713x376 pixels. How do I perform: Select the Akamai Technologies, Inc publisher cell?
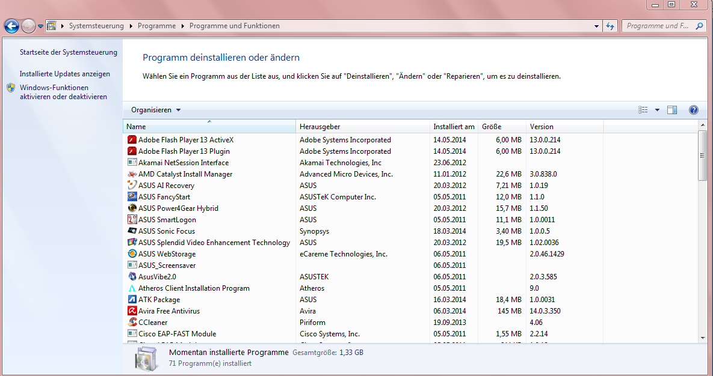coord(341,163)
